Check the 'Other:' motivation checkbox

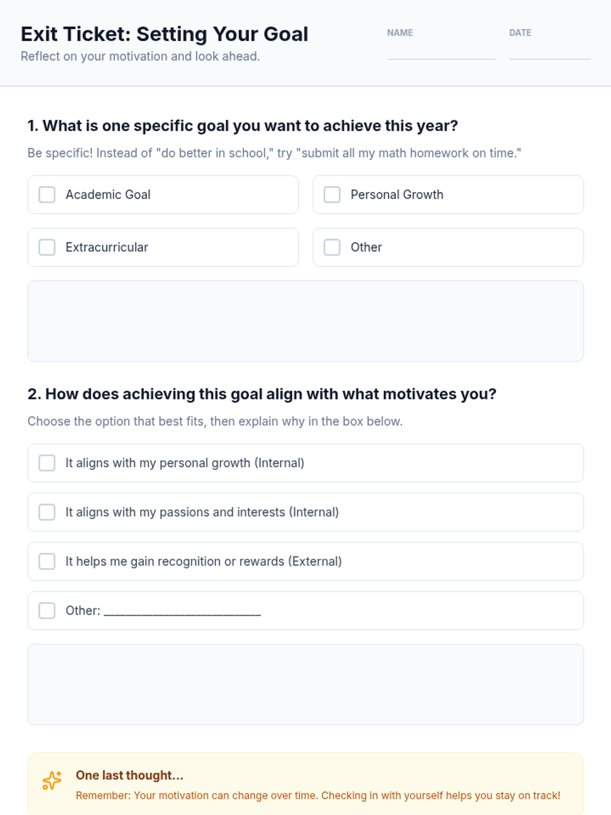click(x=47, y=610)
